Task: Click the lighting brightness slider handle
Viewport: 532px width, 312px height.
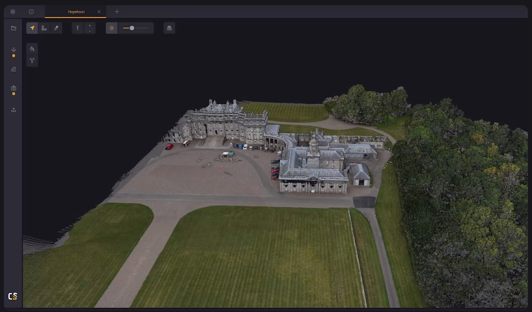Action: tap(132, 28)
